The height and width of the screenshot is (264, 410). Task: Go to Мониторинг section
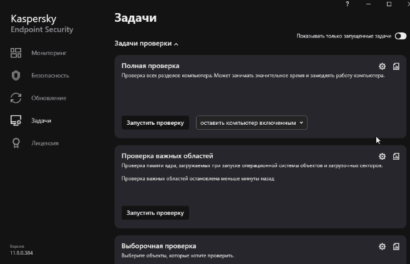pos(49,53)
